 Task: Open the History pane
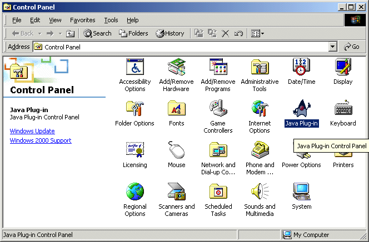pyautogui.click(x=170, y=34)
